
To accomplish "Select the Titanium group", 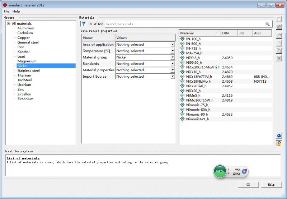I will coord(24,76).
